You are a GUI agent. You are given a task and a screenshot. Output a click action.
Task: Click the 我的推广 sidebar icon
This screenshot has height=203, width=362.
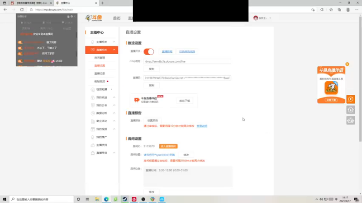click(x=93, y=137)
